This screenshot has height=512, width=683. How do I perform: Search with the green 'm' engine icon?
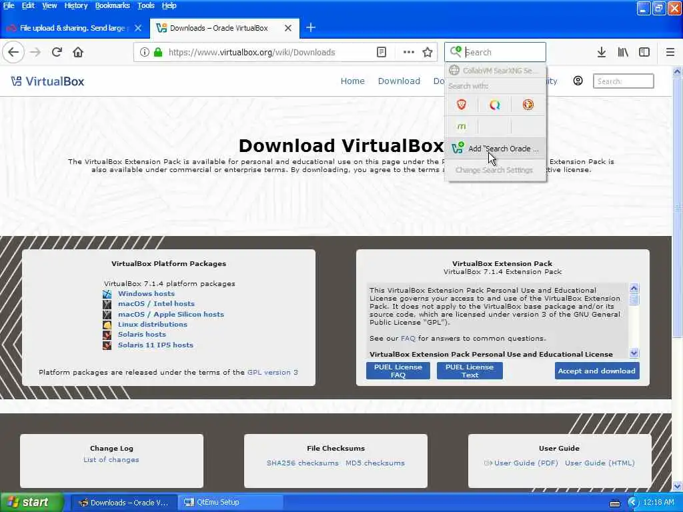tap(462, 126)
